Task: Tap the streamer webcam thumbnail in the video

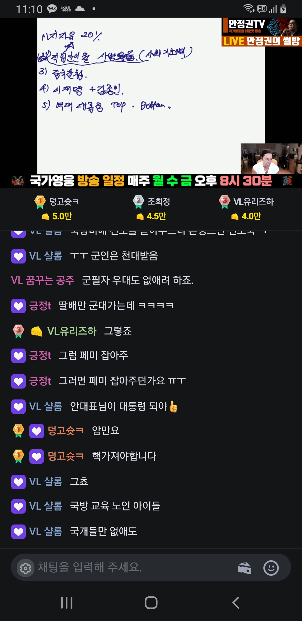Action: [x=271, y=159]
